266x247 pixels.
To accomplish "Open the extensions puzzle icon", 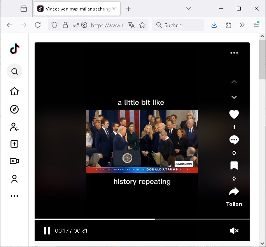I will point(228,25).
